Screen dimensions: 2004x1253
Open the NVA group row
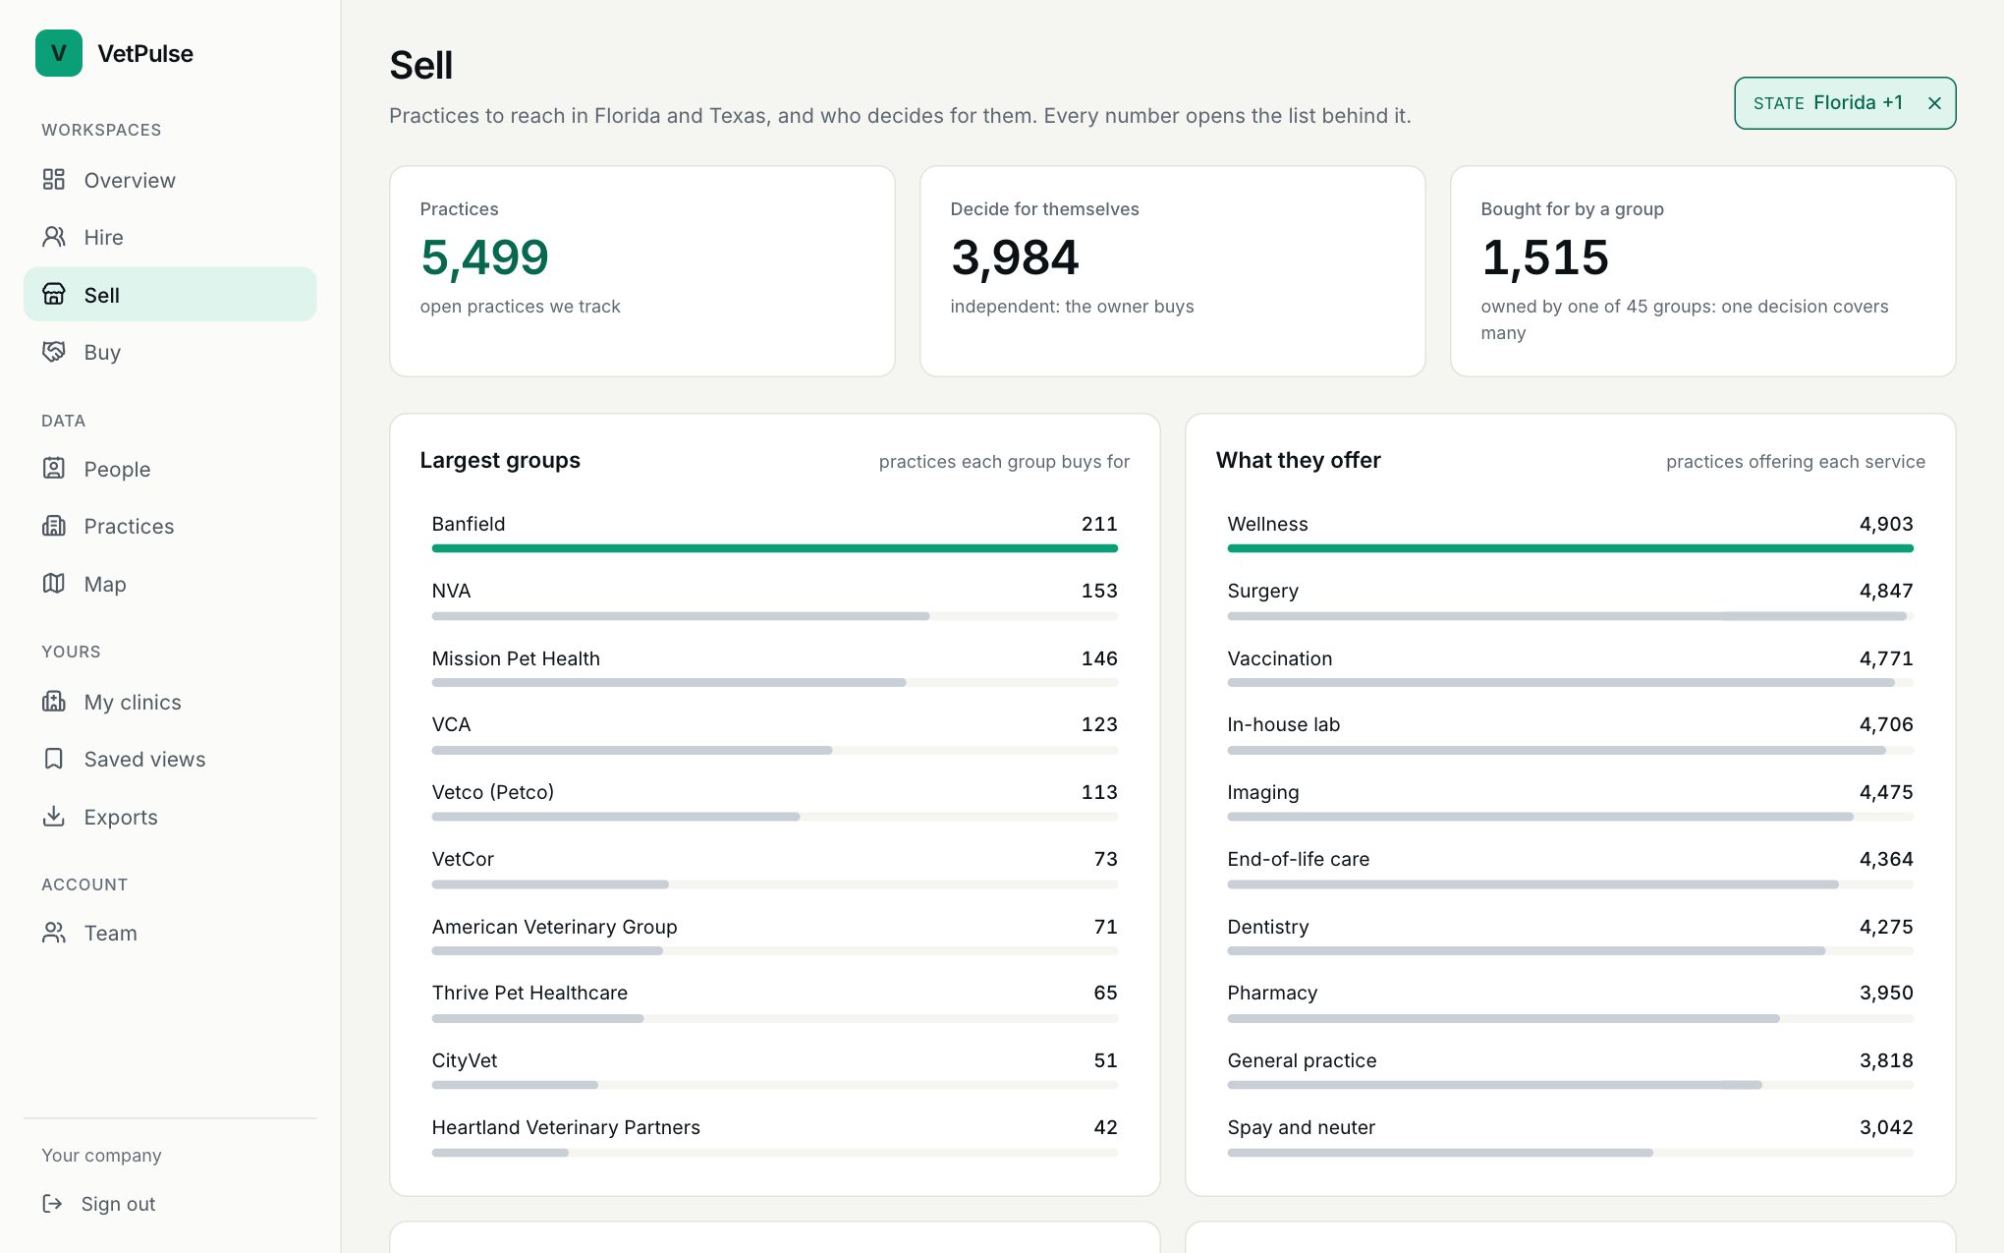pos(774,600)
